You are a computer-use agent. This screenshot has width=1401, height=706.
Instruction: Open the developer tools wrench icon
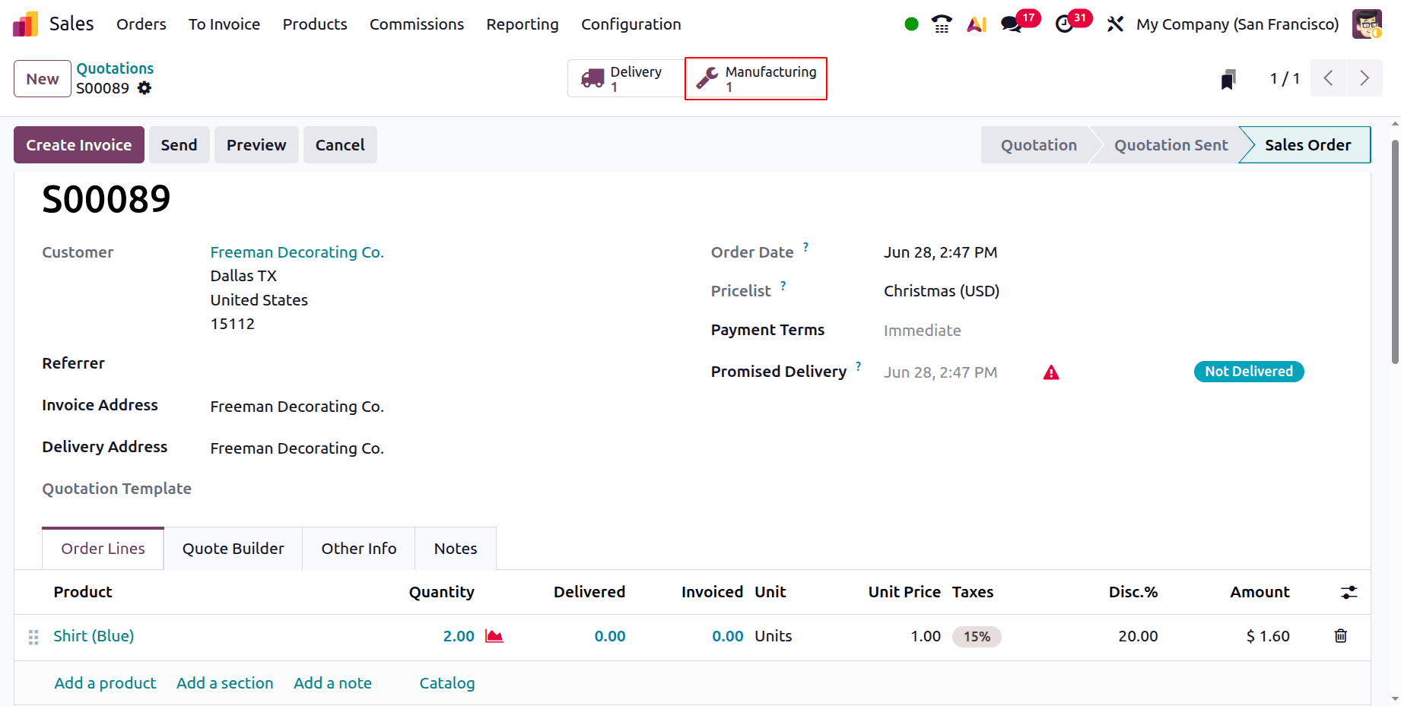1115,24
